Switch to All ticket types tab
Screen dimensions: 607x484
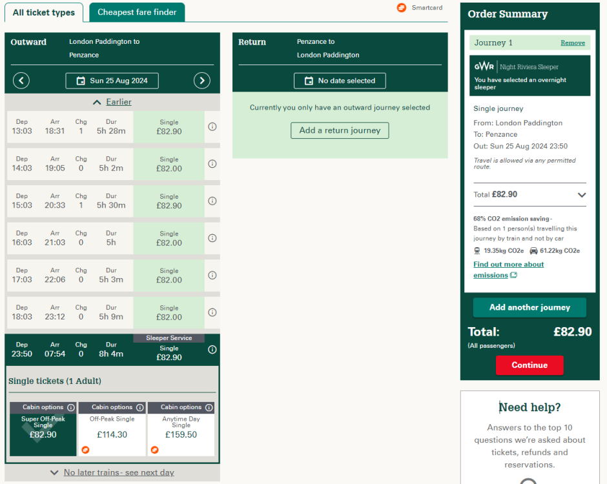[x=44, y=13]
